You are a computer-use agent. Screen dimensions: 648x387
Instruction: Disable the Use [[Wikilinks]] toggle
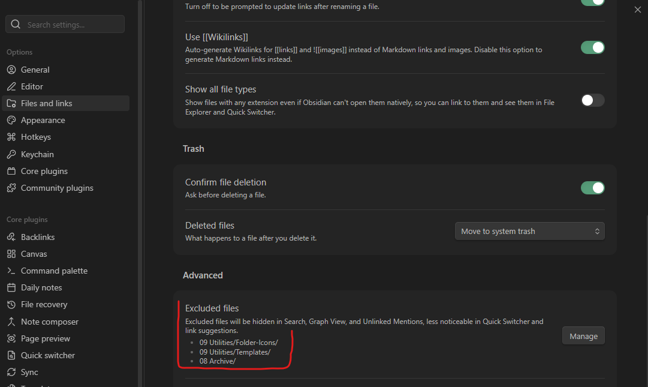(592, 47)
